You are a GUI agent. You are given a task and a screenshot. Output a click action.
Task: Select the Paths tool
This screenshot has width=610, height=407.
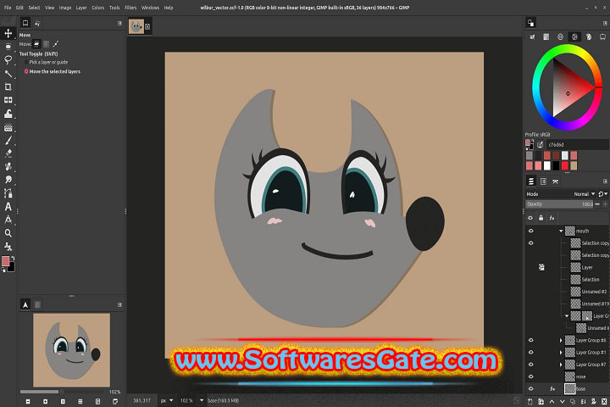(x=8, y=193)
